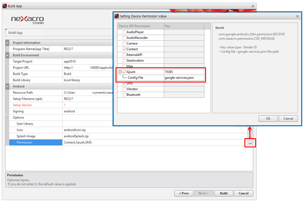Toggle the Xpush permission checkbox
304x201 pixels.
[124, 72]
